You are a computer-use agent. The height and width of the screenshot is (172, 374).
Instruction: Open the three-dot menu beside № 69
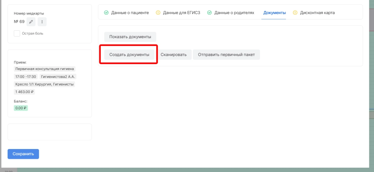click(42, 22)
